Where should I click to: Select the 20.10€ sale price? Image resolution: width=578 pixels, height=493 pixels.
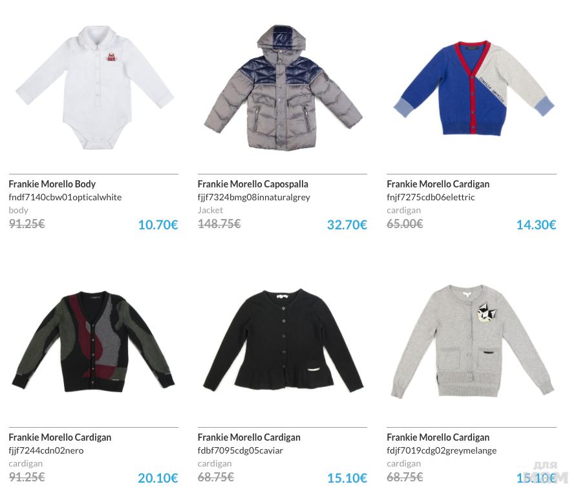coord(158,478)
